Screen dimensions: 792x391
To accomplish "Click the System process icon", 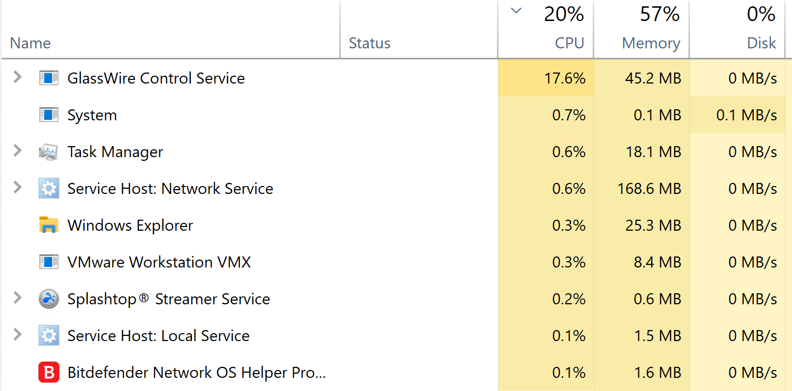I will click(x=49, y=115).
